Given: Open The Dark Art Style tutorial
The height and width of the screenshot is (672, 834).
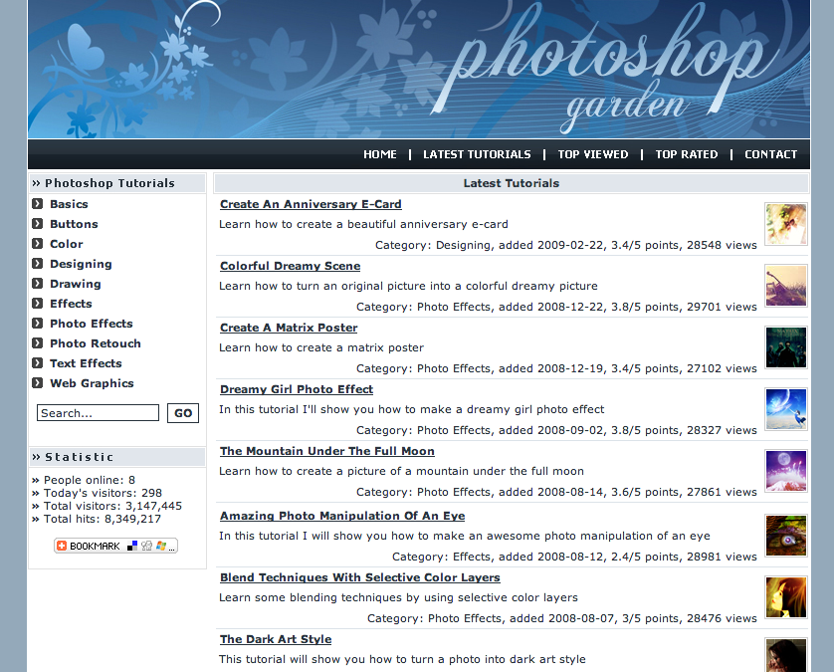Looking at the screenshot, I should coord(276,639).
